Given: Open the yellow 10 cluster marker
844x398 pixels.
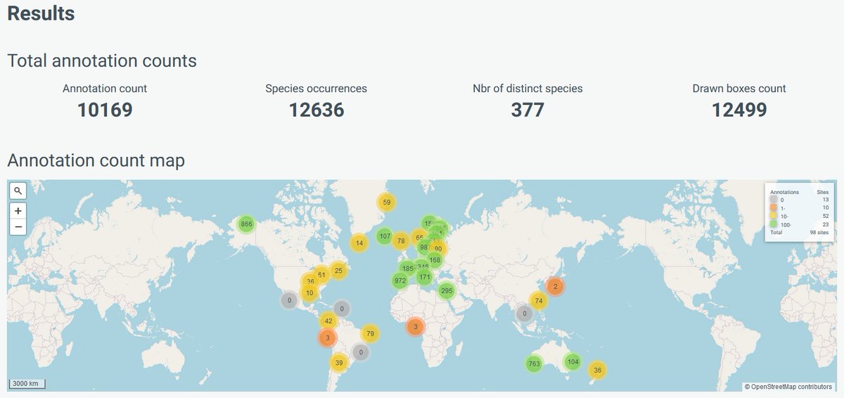Looking at the screenshot, I should tap(309, 293).
